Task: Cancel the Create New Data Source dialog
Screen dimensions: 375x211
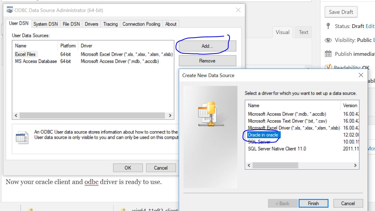Action: coord(348,203)
